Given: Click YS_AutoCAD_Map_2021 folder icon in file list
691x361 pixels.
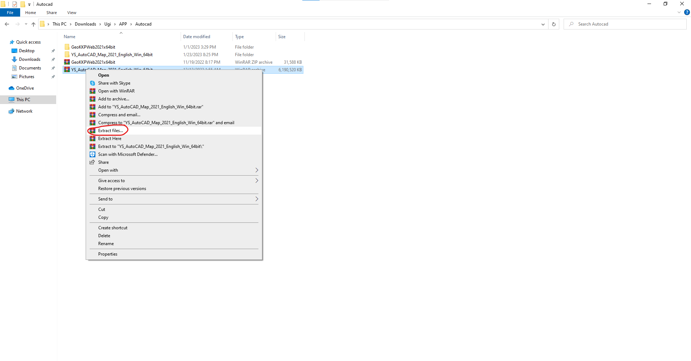Looking at the screenshot, I should coord(67,55).
